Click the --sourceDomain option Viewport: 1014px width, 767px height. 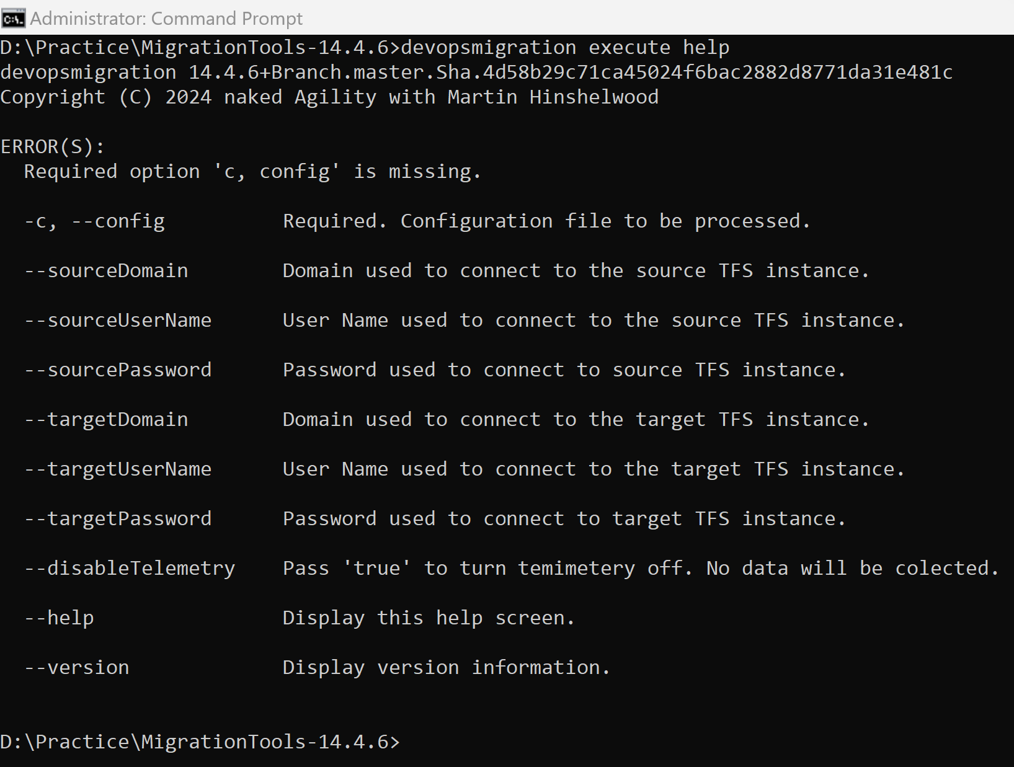106,271
